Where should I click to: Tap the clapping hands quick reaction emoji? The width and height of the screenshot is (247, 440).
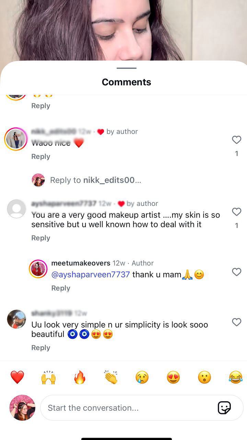[111, 377]
